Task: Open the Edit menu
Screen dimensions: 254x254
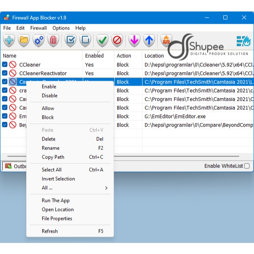Action: pos(20,28)
